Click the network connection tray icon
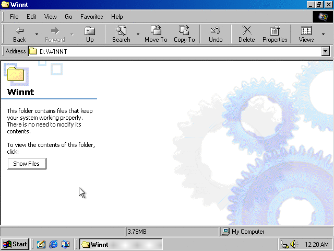The image size is (334, 251). point(284,244)
